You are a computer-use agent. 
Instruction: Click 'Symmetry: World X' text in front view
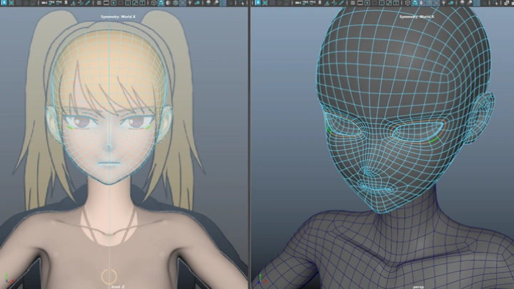pyautogui.click(x=118, y=16)
